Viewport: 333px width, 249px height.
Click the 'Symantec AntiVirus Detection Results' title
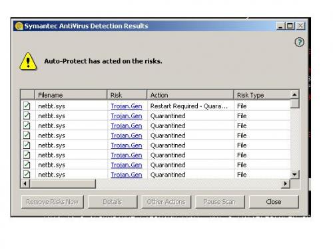tap(86, 26)
